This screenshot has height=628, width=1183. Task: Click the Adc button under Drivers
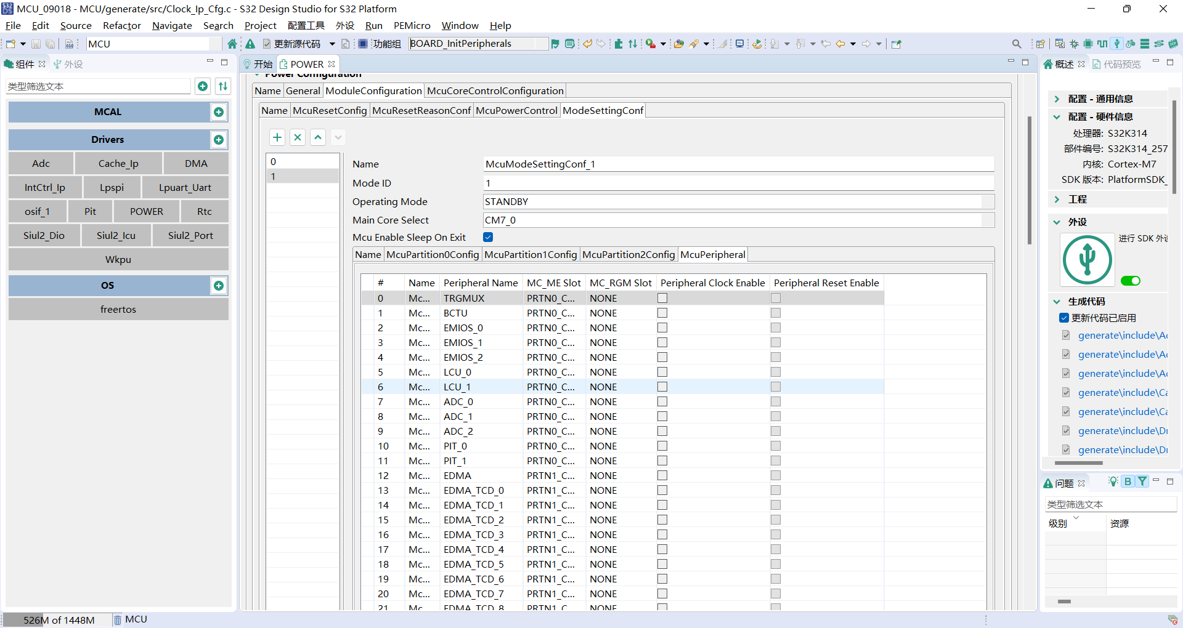(41, 163)
